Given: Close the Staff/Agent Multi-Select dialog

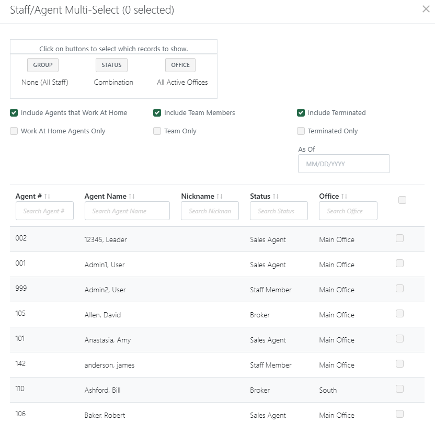Looking at the screenshot, I should click(426, 8).
